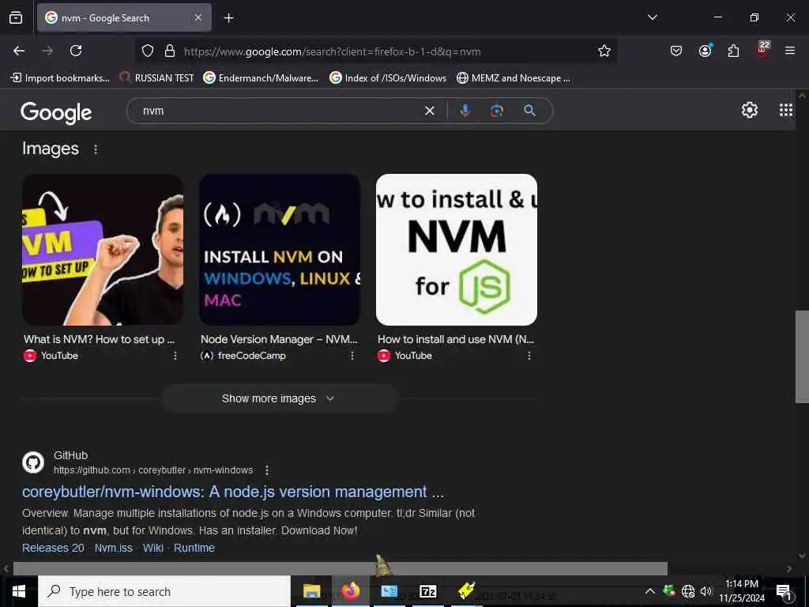Open the About this result dots for GitHub
809x607 pixels.
click(x=267, y=470)
